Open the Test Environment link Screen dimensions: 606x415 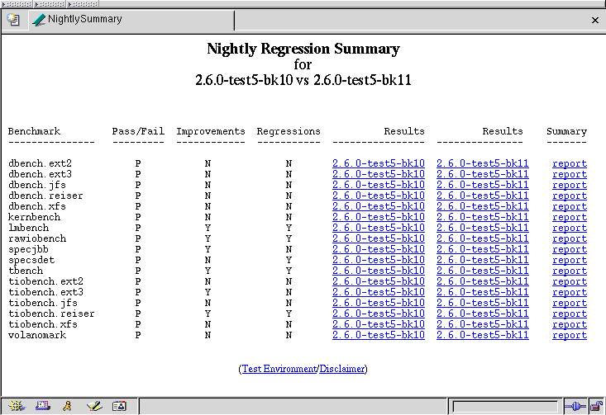point(279,369)
